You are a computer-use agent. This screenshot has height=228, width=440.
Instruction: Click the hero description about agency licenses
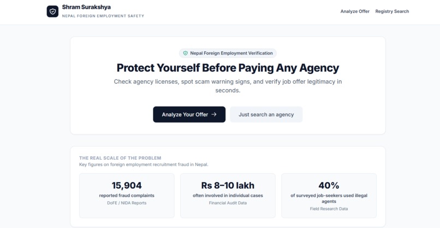(228, 86)
